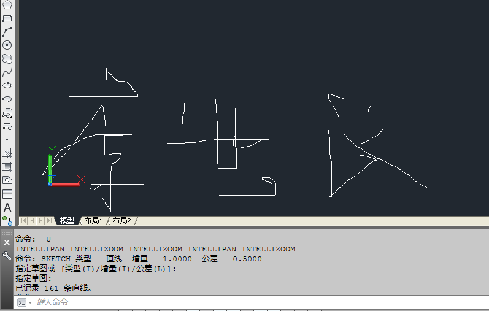Open the Table insert tool
Screen dimensions: 489x311
7,194
